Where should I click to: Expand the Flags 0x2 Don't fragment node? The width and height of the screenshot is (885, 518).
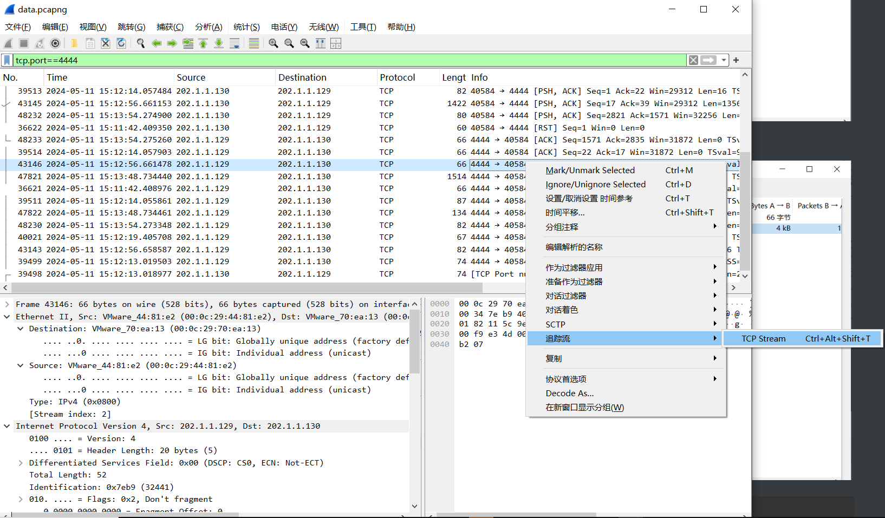pos(20,499)
